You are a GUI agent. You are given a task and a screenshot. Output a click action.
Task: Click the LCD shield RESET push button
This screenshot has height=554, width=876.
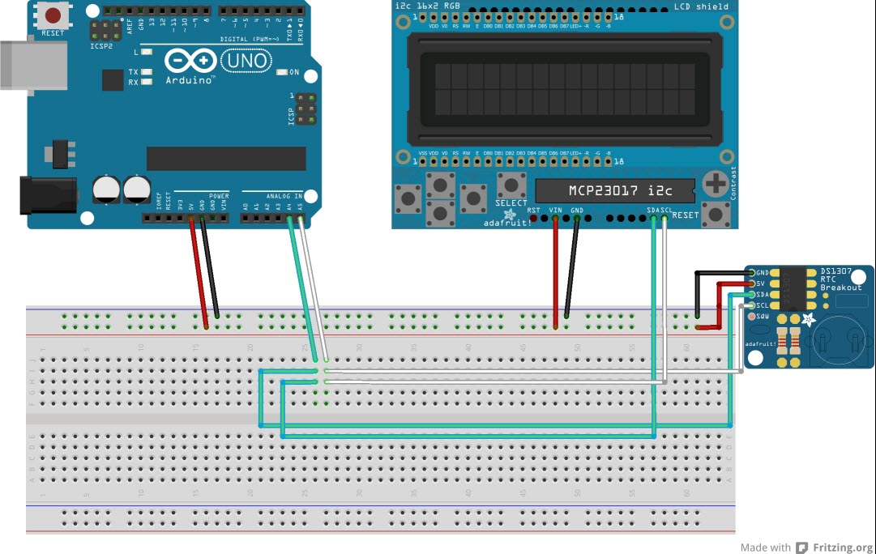[716, 215]
